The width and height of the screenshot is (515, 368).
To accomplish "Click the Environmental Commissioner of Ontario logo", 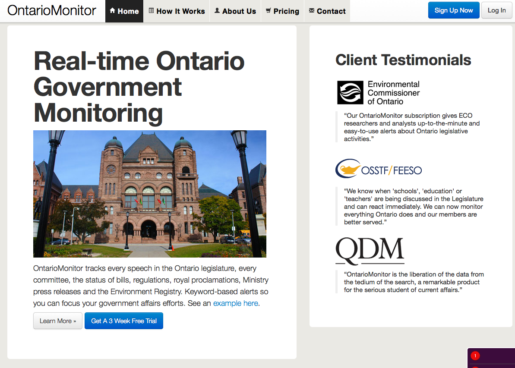I will (378, 93).
